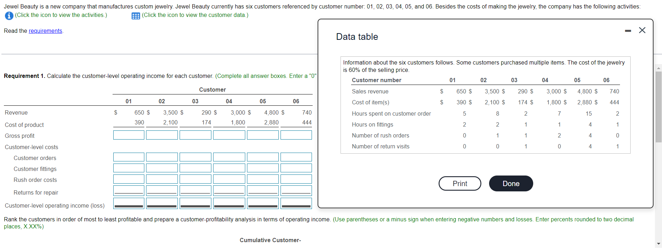Click Gross profit box for customer 02
Screen dimensions: 662x252
pyautogui.click(x=162, y=135)
